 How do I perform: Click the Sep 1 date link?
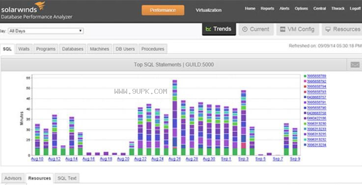[x=226, y=159]
